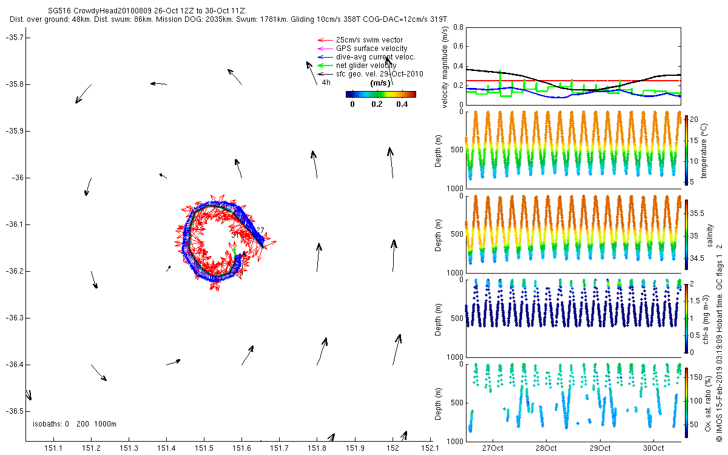The width and height of the screenshot is (728, 455).
Task: Click the "1.5" tick on the chl-a colorbar
Action: pos(695,300)
